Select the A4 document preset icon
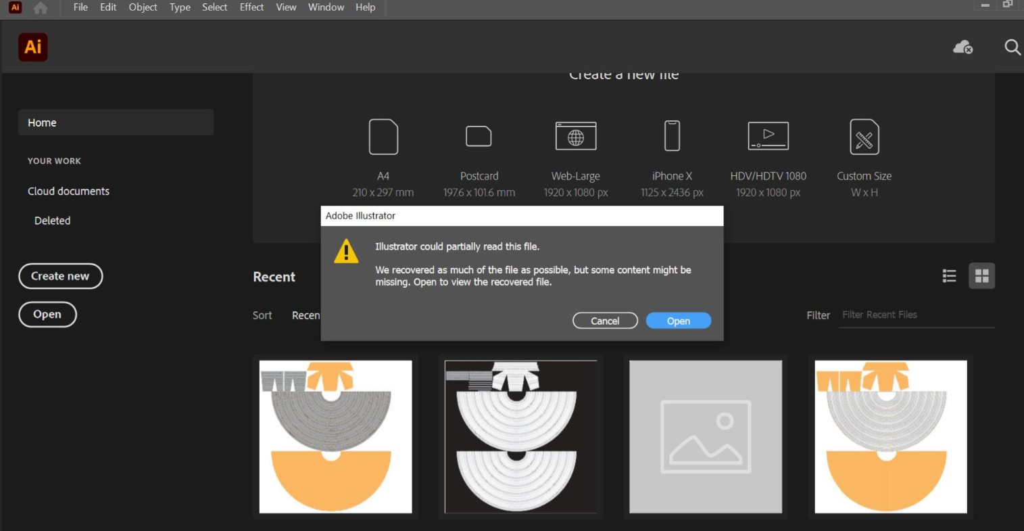This screenshot has height=531, width=1024. [383, 137]
